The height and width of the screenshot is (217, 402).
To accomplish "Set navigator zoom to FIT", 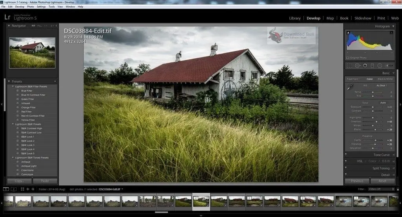I will 33,26.
